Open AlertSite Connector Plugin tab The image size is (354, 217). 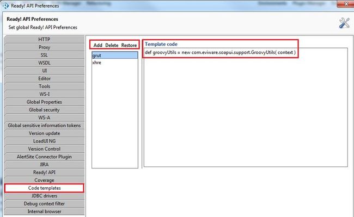click(44, 157)
